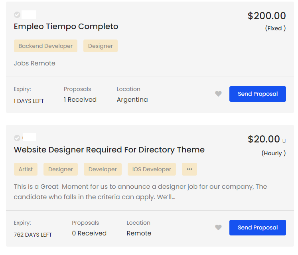Select the IOS Developer skill tag
This screenshot has width=298, height=255.
click(x=152, y=169)
